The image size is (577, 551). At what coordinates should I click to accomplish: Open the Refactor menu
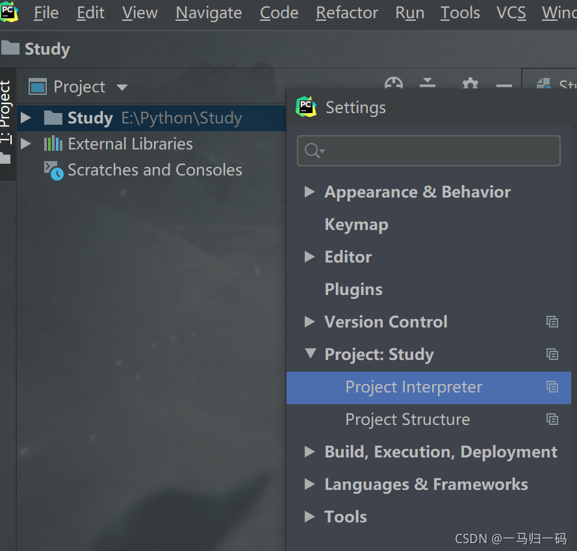346,13
